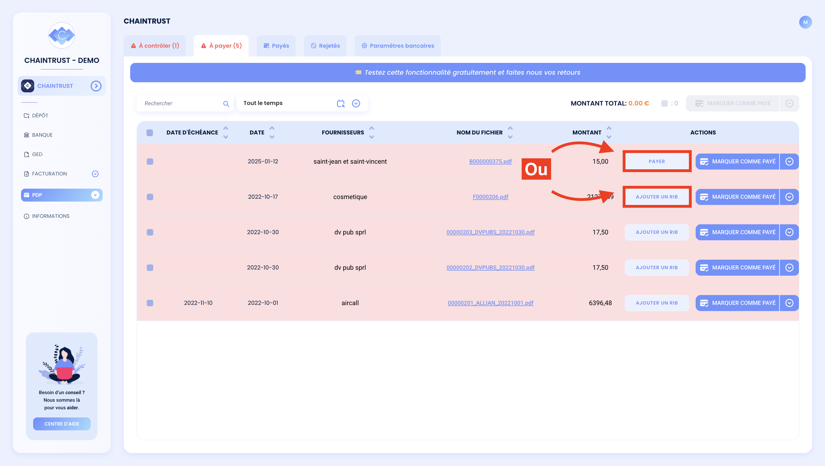Open action dropdown for 00000203_DVPUBS row
This screenshot has height=466, width=825.
coord(789,232)
